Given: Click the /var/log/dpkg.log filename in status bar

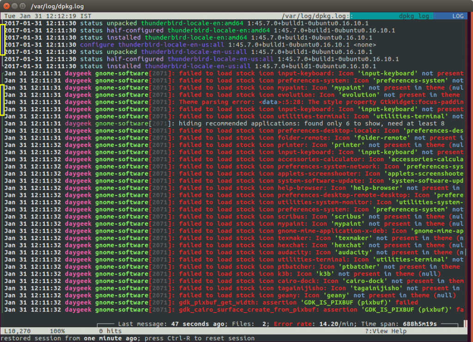Looking at the screenshot, I should click(318, 16).
